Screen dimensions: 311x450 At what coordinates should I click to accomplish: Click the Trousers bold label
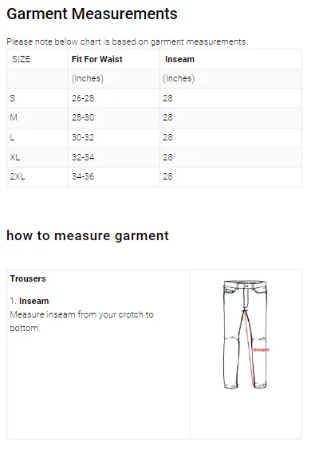pyautogui.click(x=28, y=278)
